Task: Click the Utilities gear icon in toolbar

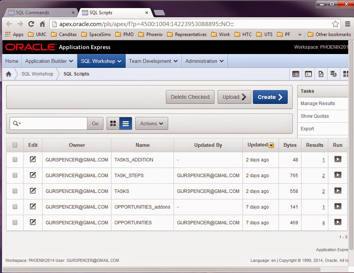Action: point(334,74)
